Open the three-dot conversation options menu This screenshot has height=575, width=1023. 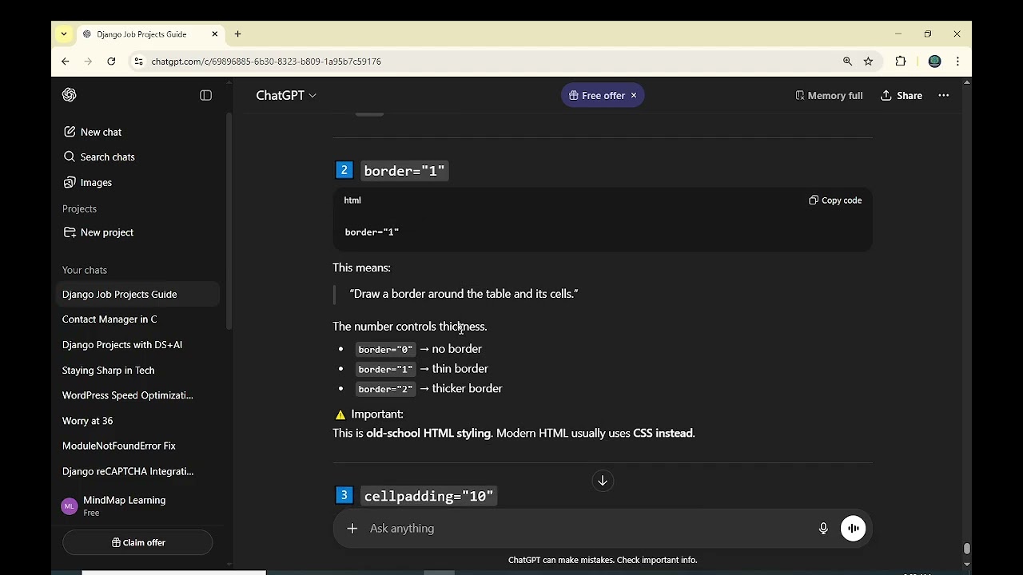tap(944, 96)
